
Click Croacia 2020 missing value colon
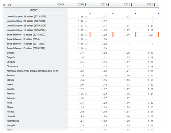153,98
